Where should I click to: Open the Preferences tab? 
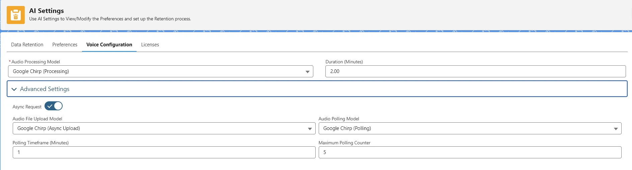click(x=65, y=45)
